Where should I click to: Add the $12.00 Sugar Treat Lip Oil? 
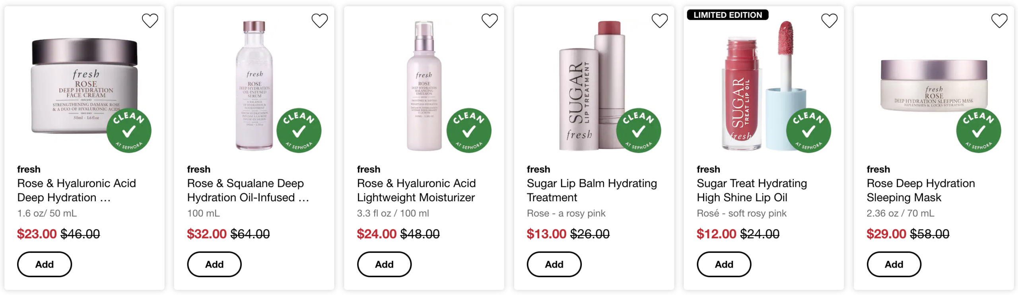(724, 264)
